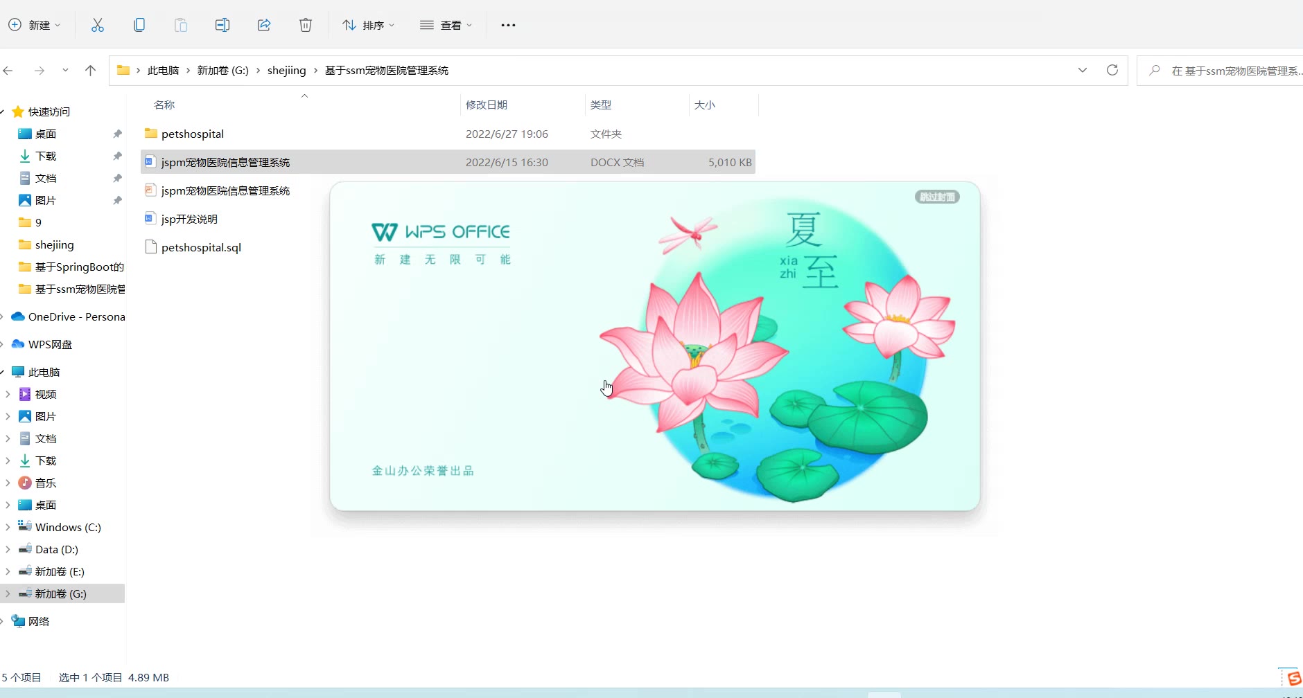Image resolution: width=1303 pixels, height=698 pixels.
Task: Expand the Data (D:) drive node
Action: (8, 549)
